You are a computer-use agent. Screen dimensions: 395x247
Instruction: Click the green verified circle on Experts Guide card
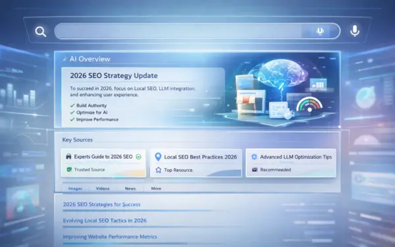click(x=138, y=157)
